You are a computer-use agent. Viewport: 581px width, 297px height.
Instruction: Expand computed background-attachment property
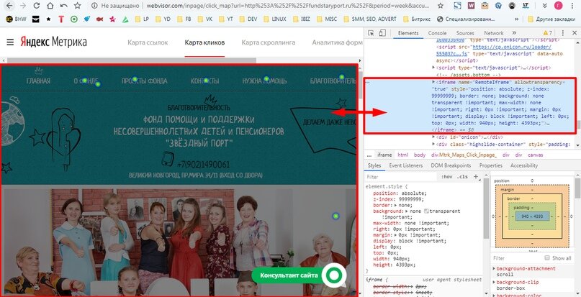point(494,268)
